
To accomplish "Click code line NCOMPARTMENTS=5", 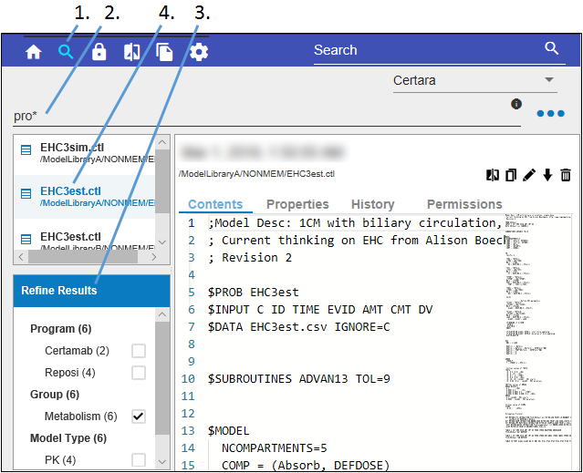I will [275, 448].
